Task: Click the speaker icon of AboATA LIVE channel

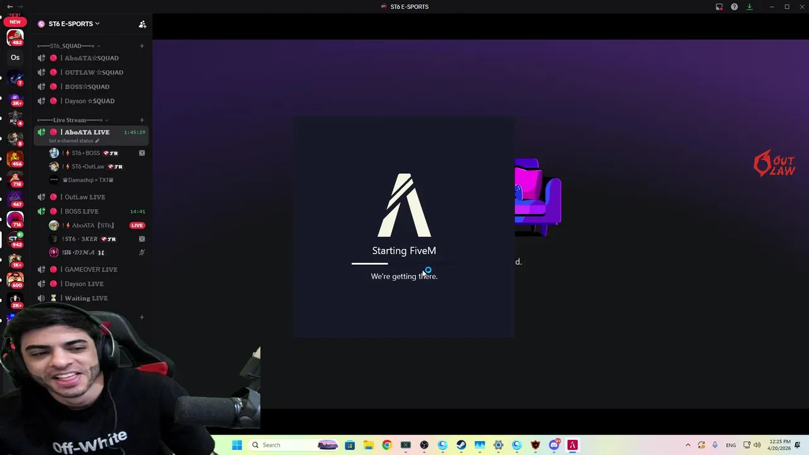Action: 41,132
